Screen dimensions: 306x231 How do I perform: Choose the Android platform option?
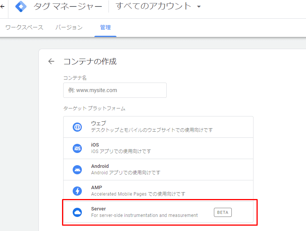click(158, 170)
